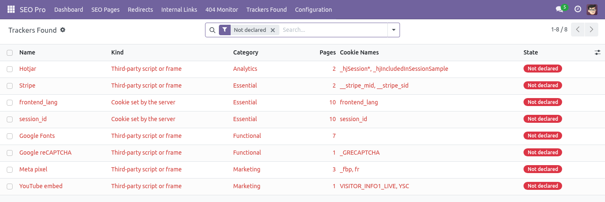Open the Hotjar tracker record
Image resolution: width=605 pixels, height=202 pixels.
click(28, 69)
